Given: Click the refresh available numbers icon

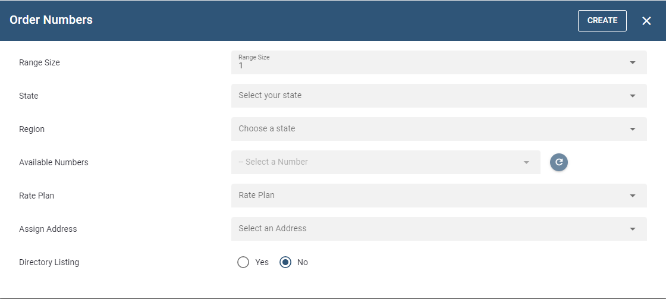Looking at the screenshot, I should (x=559, y=162).
